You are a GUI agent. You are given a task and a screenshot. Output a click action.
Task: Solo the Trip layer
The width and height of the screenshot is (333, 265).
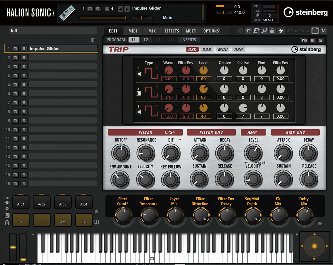coord(321,40)
